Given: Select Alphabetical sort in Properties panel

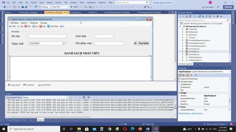Looking at the screenshot, I should tap(184, 75).
